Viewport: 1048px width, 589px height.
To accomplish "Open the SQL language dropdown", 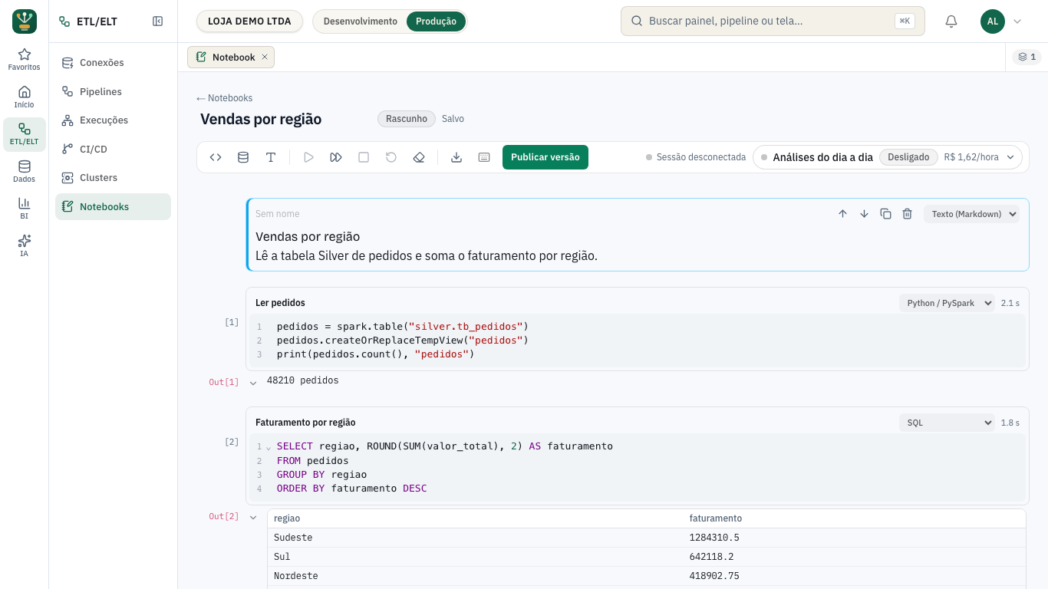I will 947,423.
